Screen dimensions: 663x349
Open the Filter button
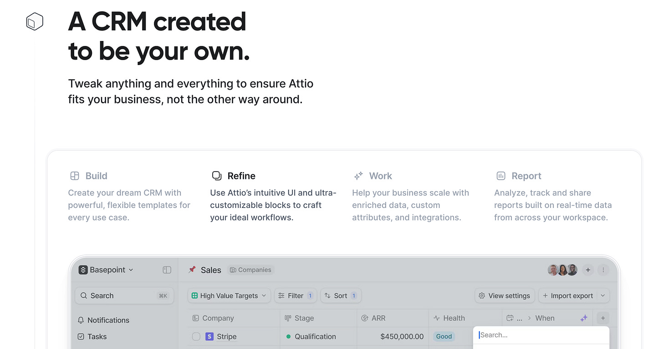coord(296,296)
